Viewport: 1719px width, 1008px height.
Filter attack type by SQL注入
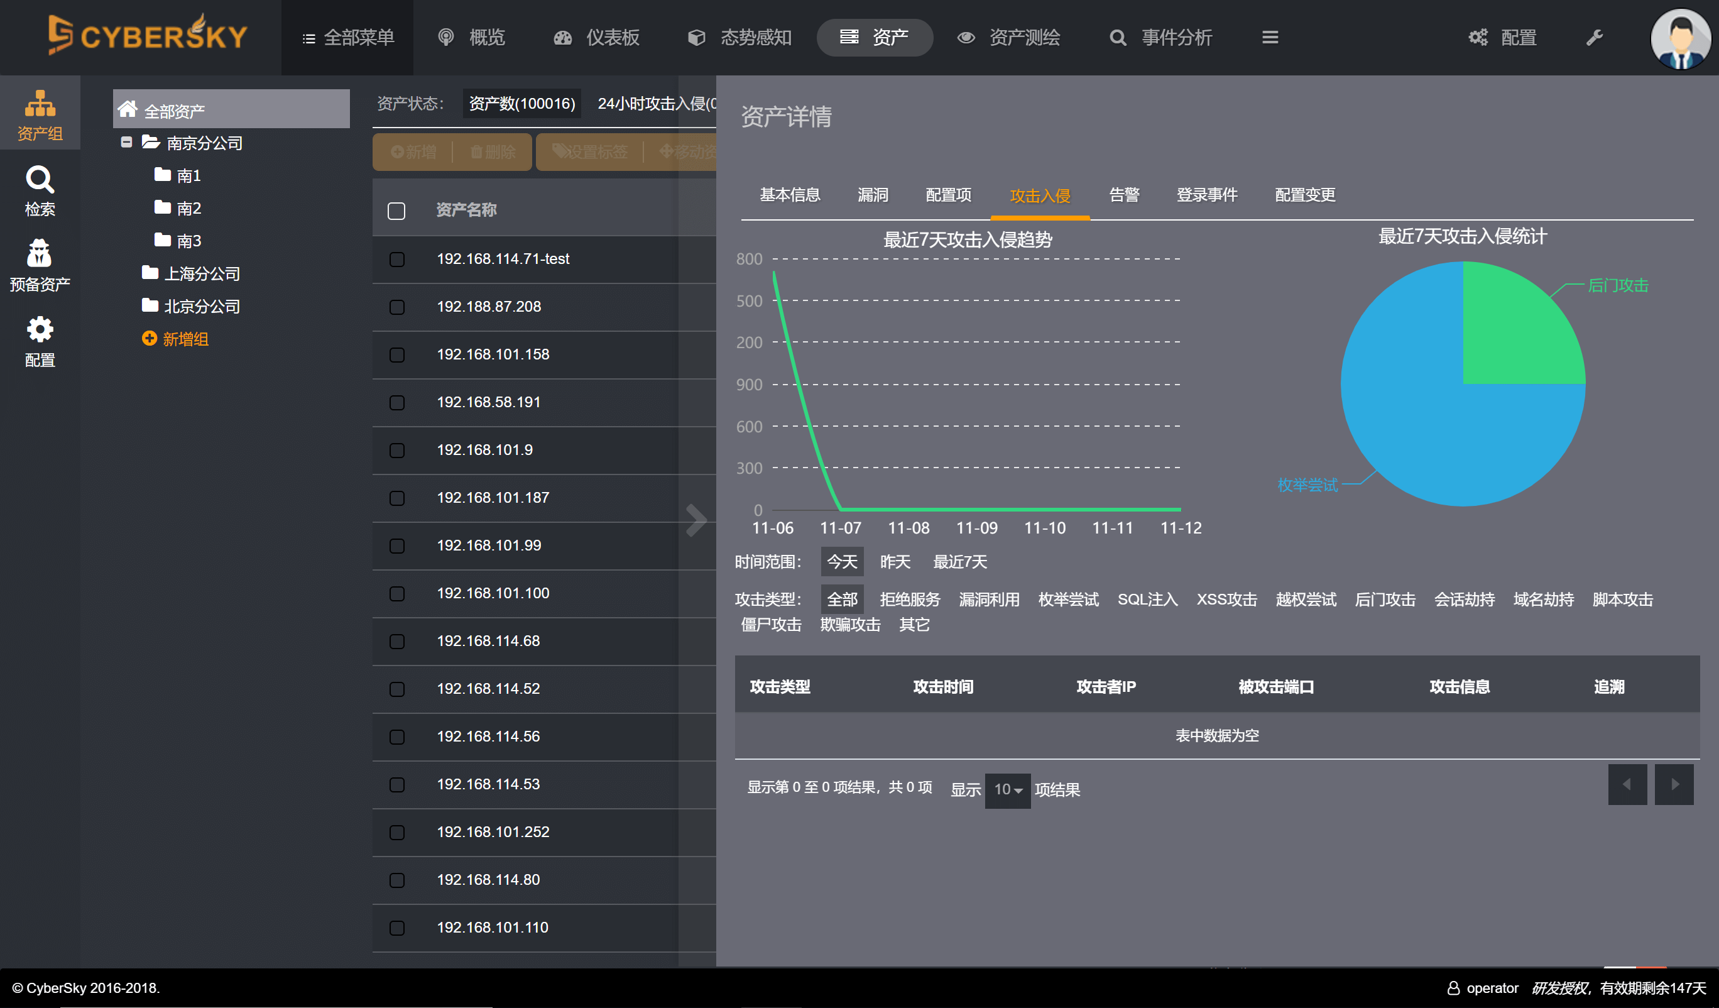coord(1147,599)
